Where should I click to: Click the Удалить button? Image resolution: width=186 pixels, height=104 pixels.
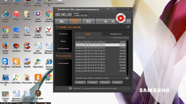coord(117,82)
